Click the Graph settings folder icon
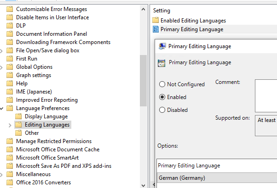277x188 pixels. [x=10, y=75]
